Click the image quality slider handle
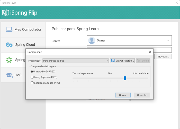 click(125, 78)
